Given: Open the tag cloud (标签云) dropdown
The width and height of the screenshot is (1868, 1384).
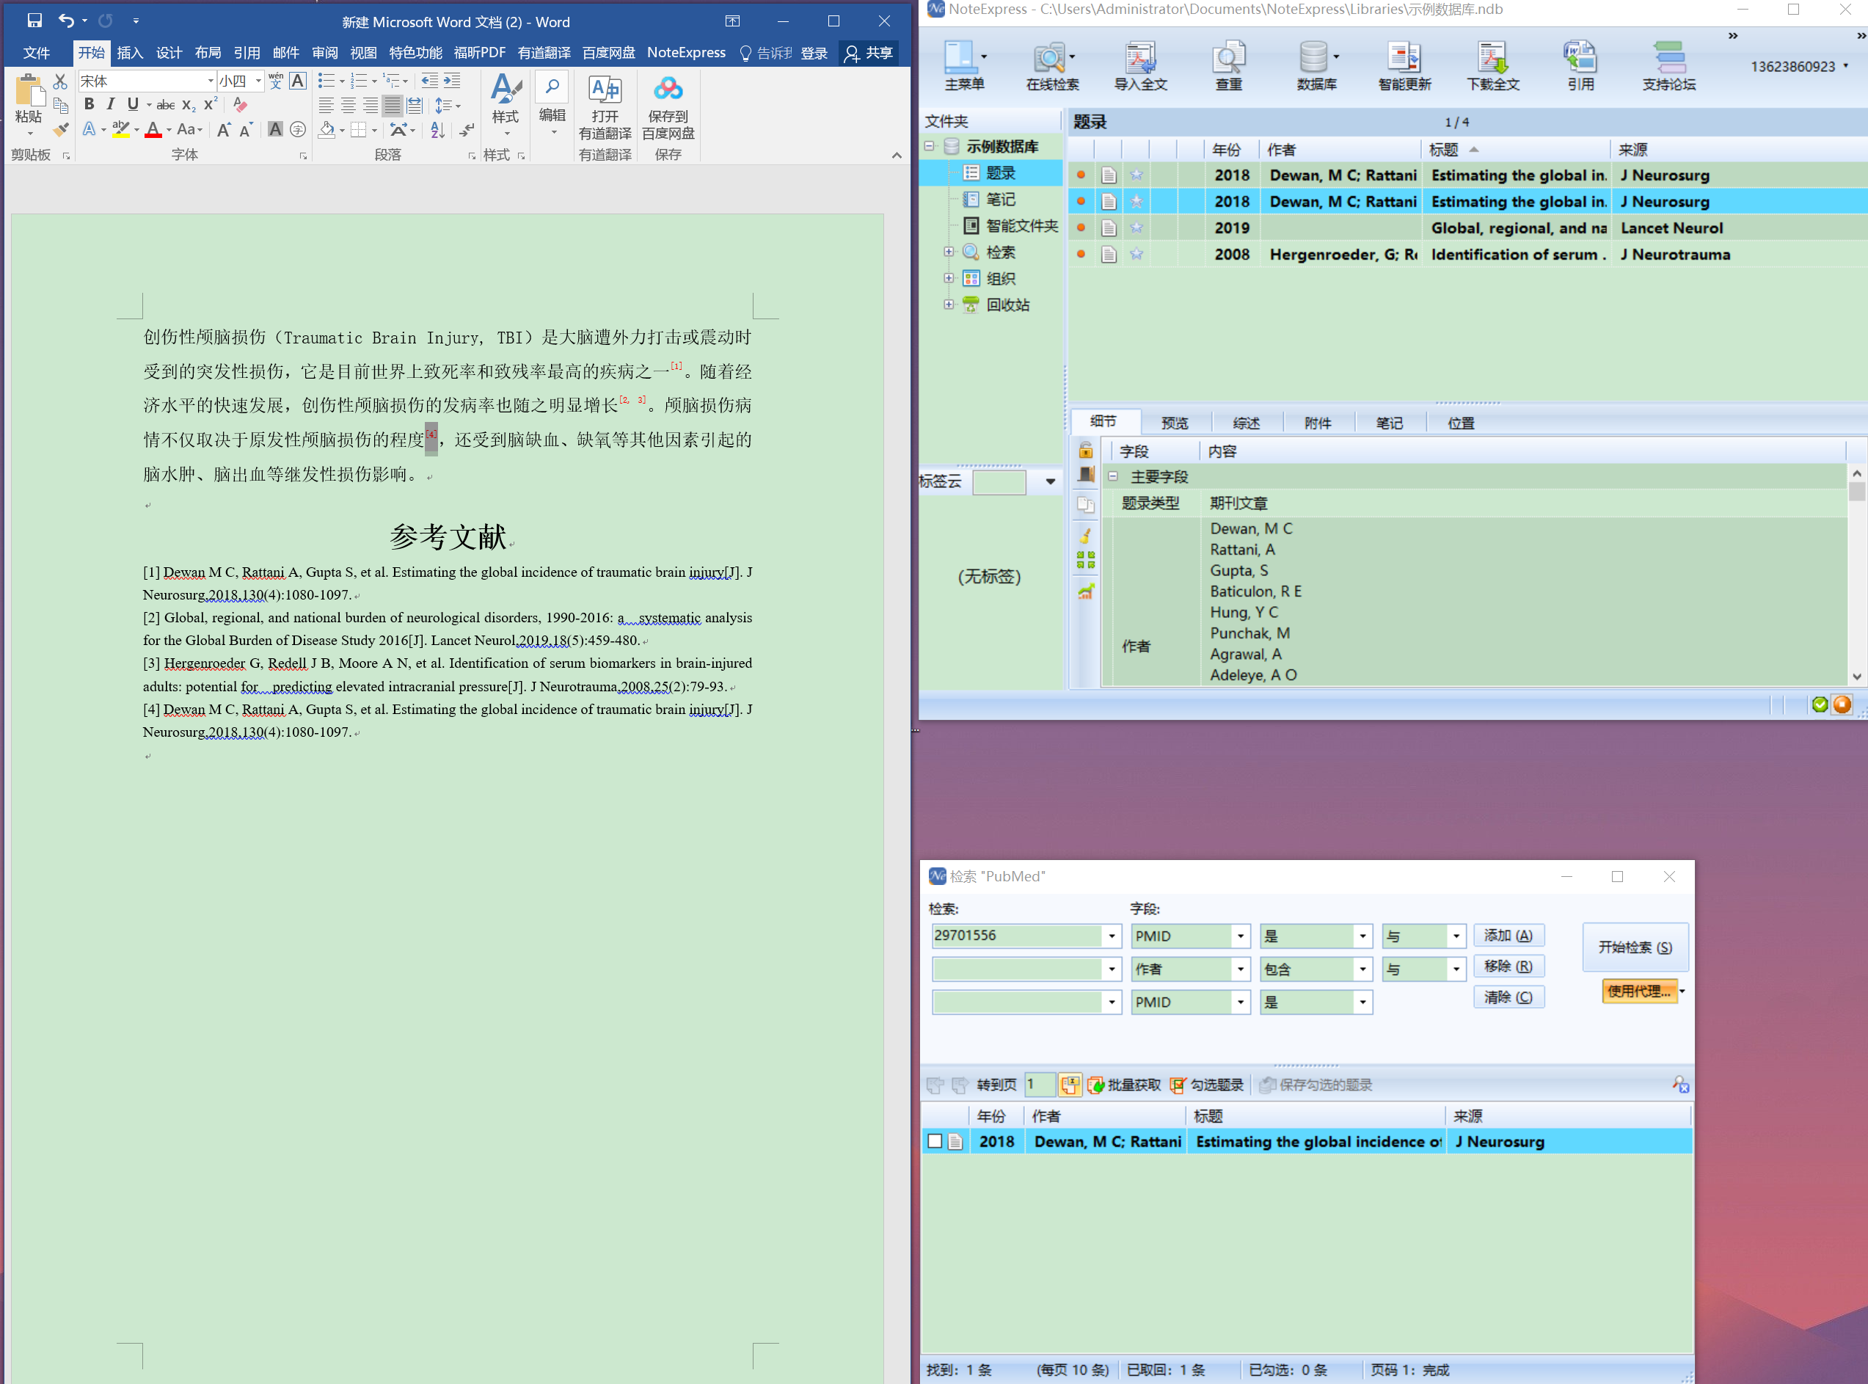Looking at the screenshot, I should coord(1050,481).
